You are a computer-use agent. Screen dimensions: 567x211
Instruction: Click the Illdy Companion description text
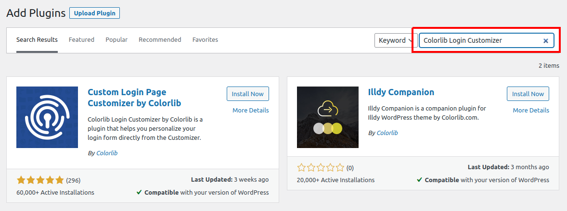click(x=427, y=113)
